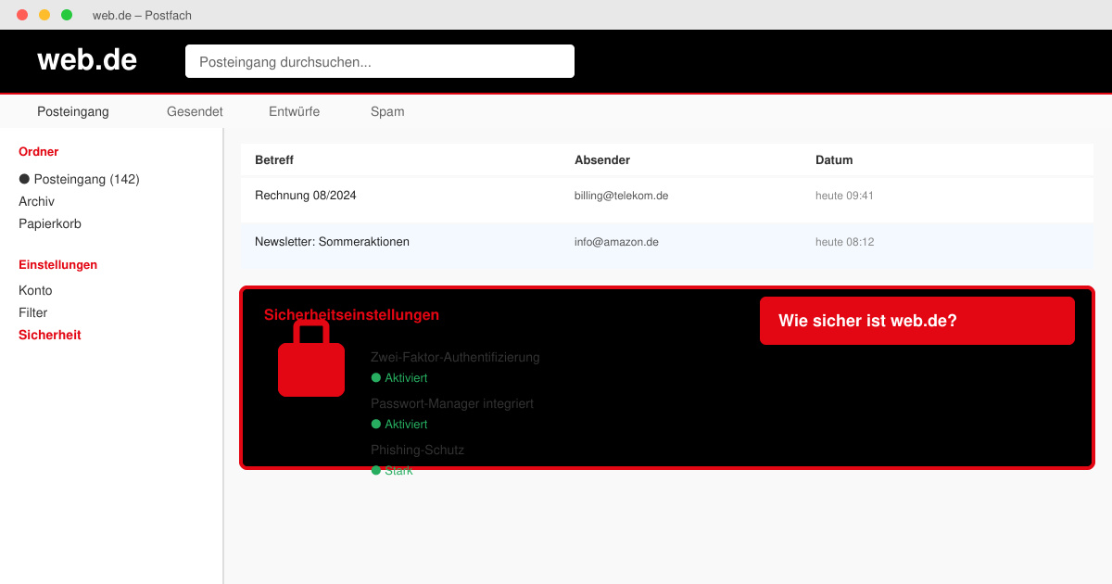This screenshot has height=584, width=1112.
Task: Click the Sicherheitseinstellungen heading
Action: click(x=352, y=314)
